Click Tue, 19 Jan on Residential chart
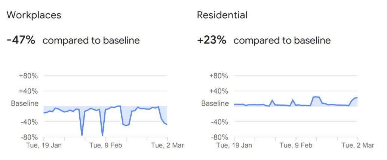 tap(234, 145)
